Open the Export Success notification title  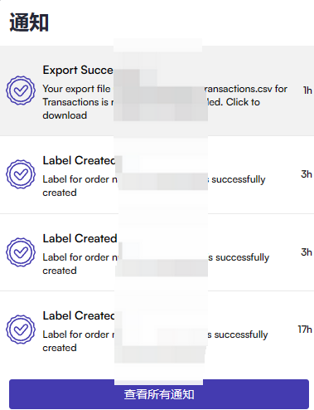tap(78, 71)
